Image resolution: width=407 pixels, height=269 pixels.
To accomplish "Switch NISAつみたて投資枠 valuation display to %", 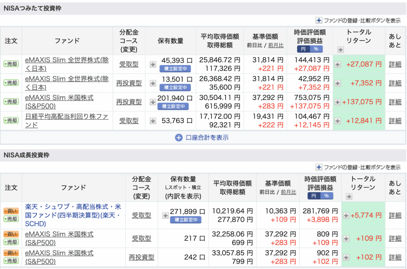I will [316, 49].
